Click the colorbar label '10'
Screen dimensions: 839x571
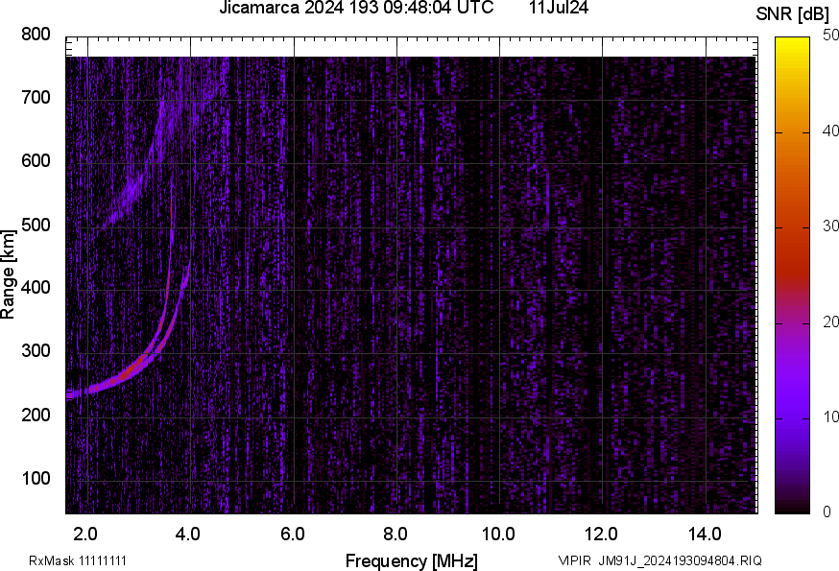click(x=830, y=416)
